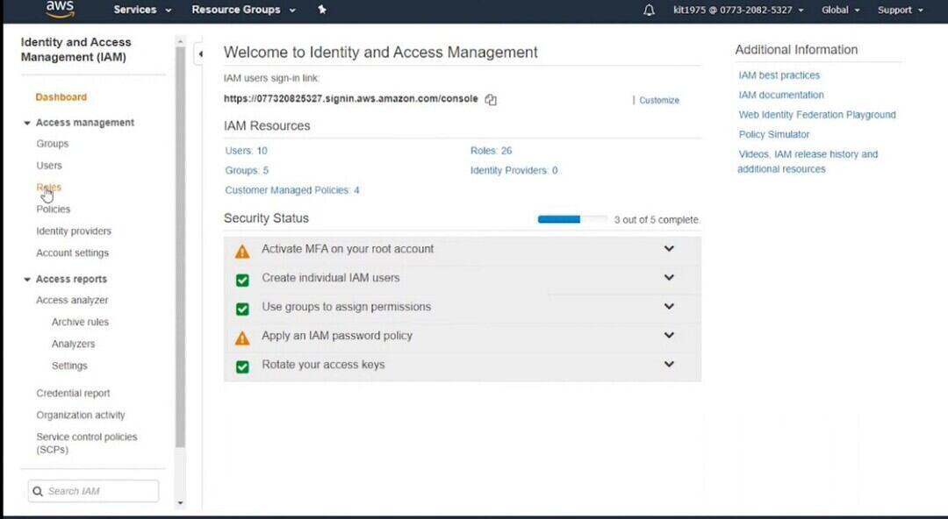The image size is (948, 519).
Task: Copy the IAM sign-in link icon
Action: (x=491, y=100)
